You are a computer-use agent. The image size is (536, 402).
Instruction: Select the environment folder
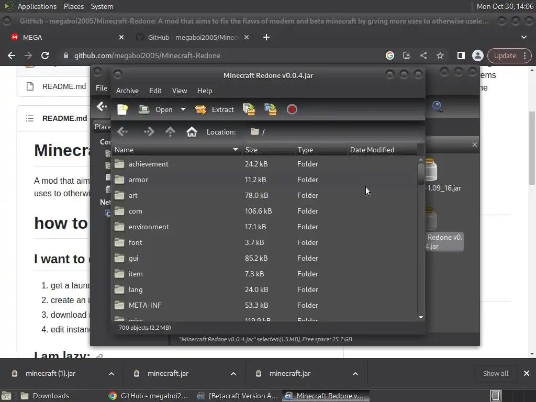point(264,227)
